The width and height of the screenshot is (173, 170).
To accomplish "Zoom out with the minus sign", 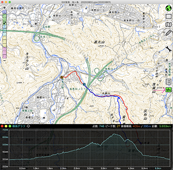I will tap(4, 60).
